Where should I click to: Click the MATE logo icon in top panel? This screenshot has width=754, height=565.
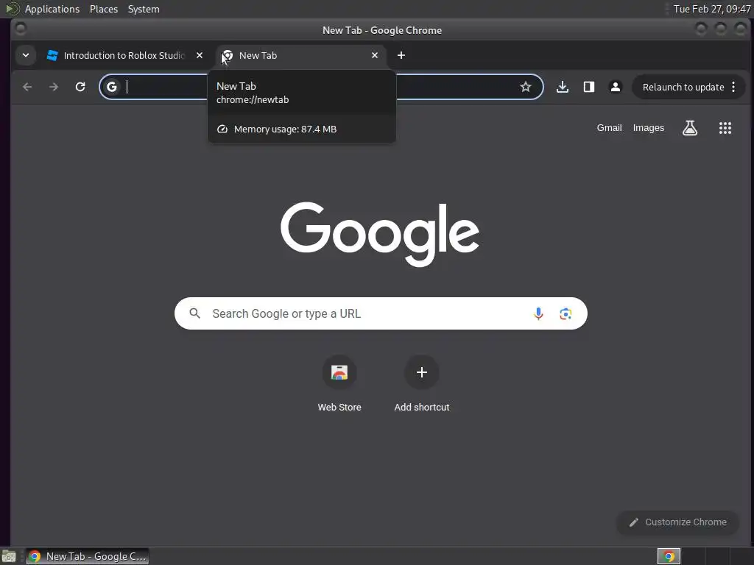[12, 9]
